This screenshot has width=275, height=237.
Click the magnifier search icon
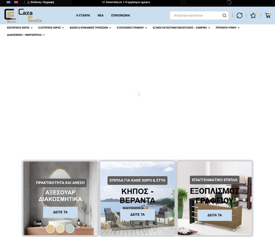[x=224, y=16]
